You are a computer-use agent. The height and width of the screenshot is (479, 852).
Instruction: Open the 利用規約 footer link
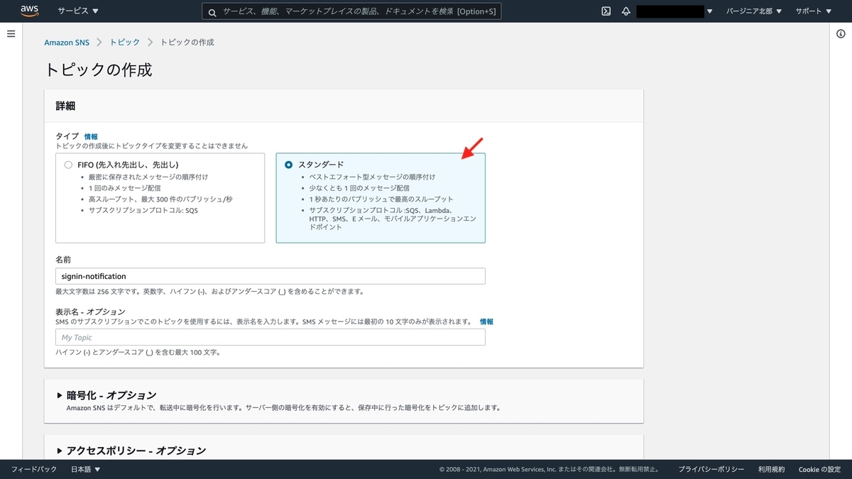[x=771, y=469]
